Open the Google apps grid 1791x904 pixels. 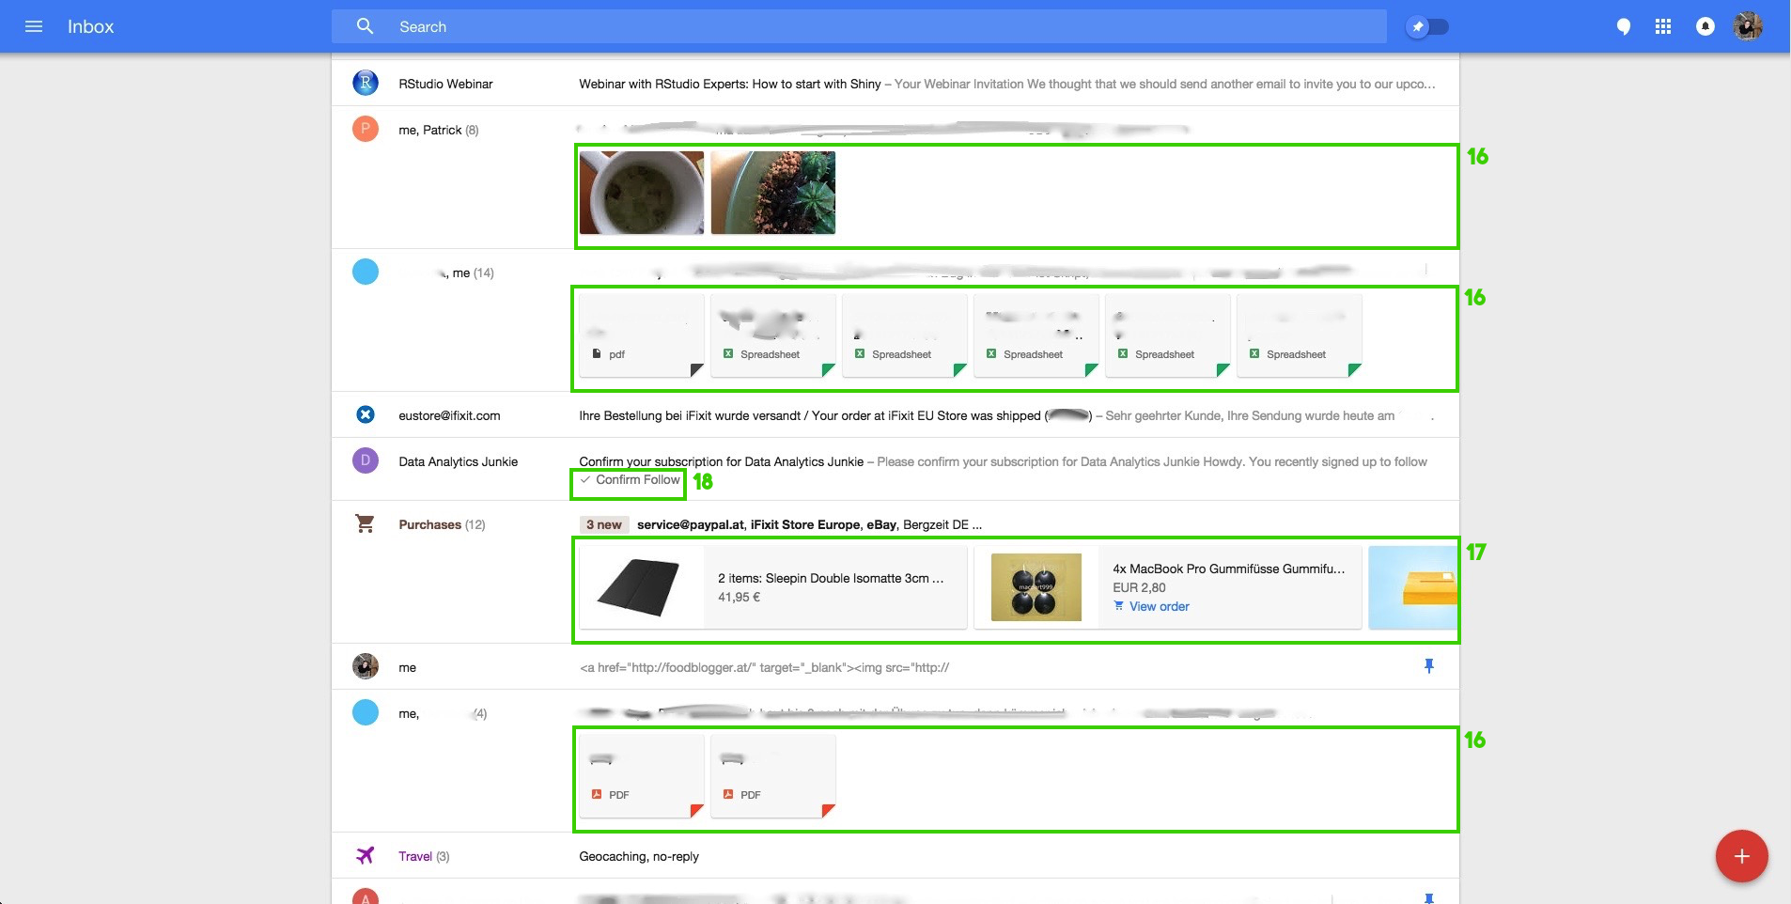click(1663, 26)
